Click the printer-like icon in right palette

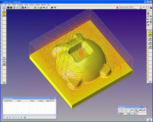[x=151, y=19]
